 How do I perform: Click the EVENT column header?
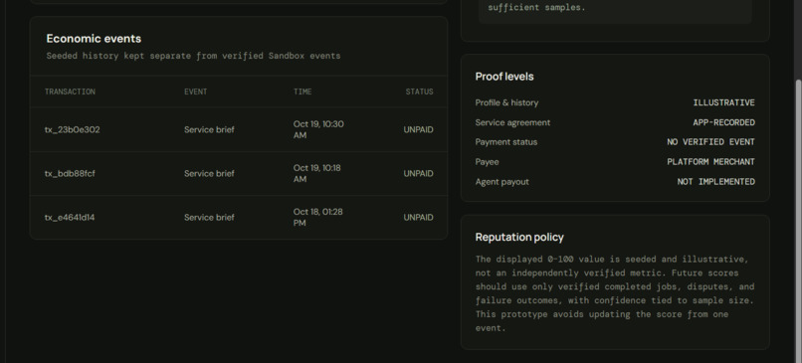[x=196, y=92]
